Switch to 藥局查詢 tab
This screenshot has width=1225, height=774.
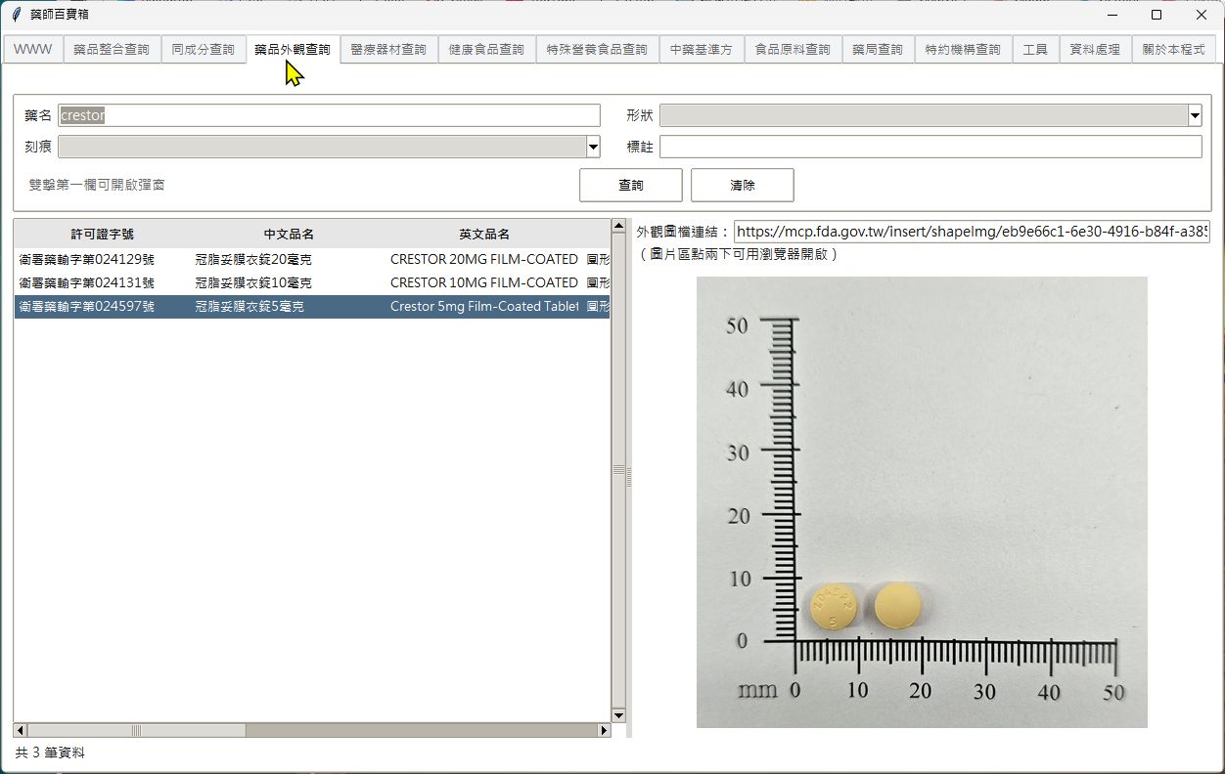[878, 50]
